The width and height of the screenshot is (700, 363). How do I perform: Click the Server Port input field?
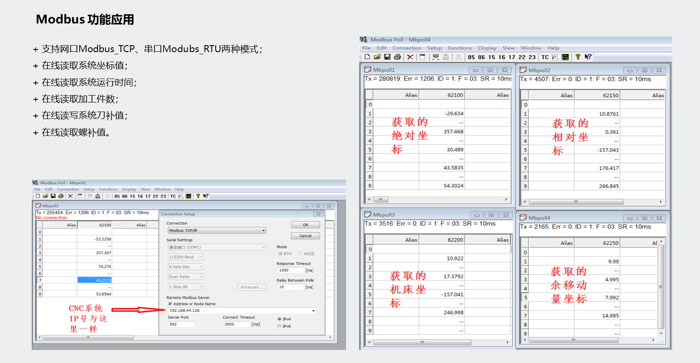pyautogui.click(x=181, y=324)
